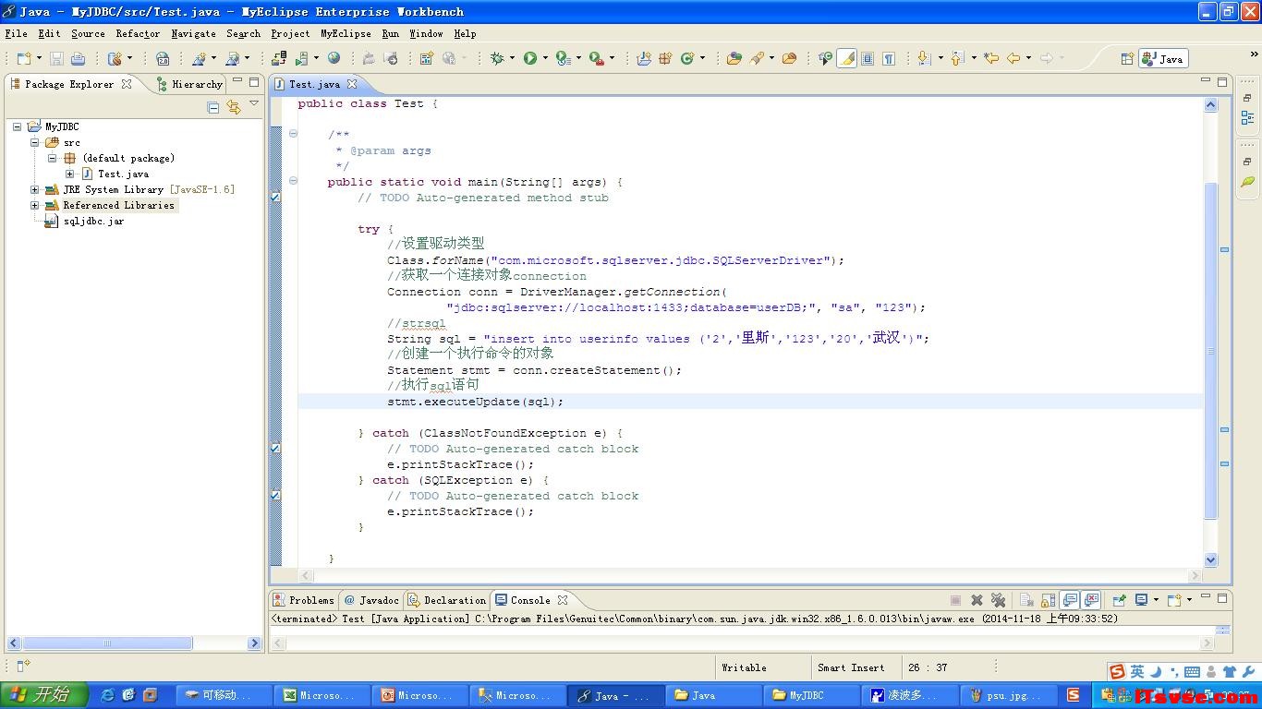Toggle Pin Console icon
Screen dimensions: 1262x709
1119,600
